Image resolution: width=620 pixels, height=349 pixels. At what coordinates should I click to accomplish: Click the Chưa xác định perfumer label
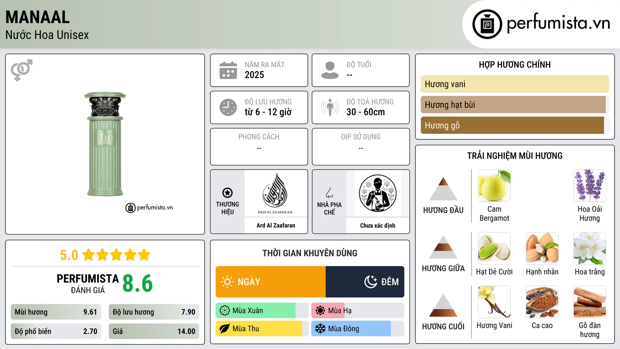tap(378, 225)
